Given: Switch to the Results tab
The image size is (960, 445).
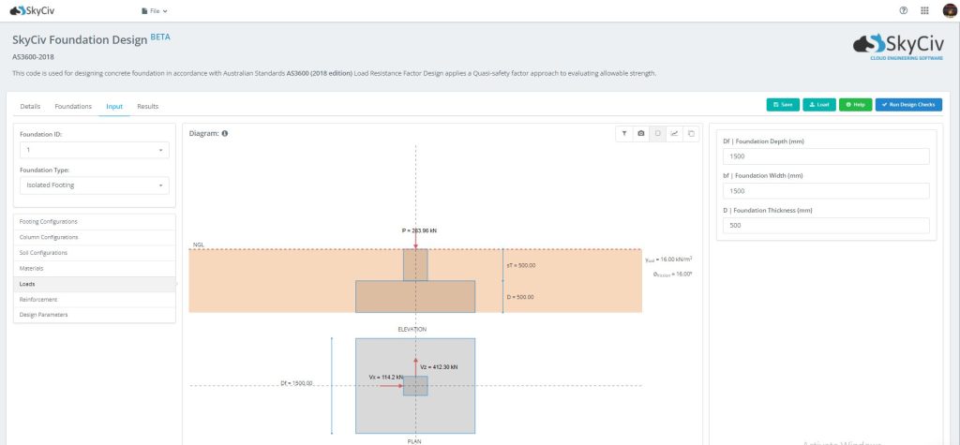Looking at the screenshot, I should click(x=147, y=107).
